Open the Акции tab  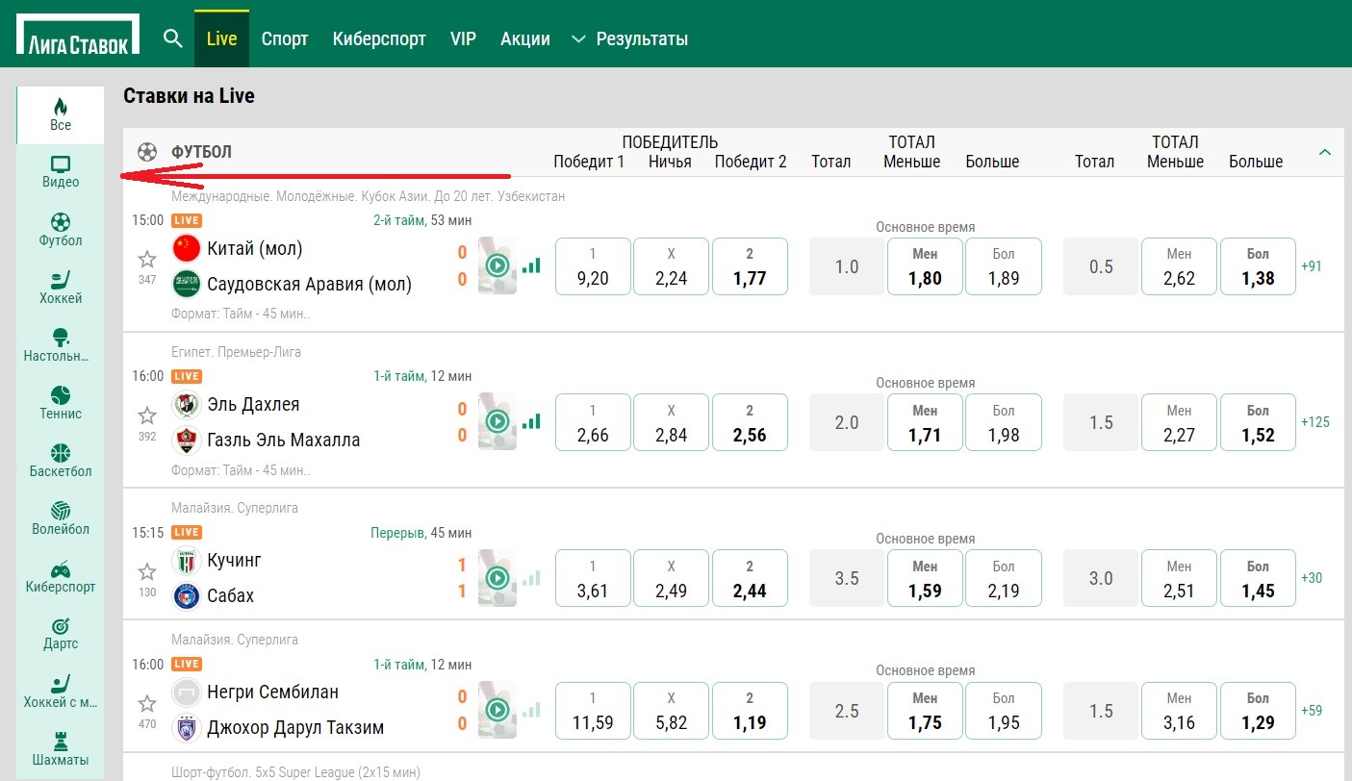point(525,38)
